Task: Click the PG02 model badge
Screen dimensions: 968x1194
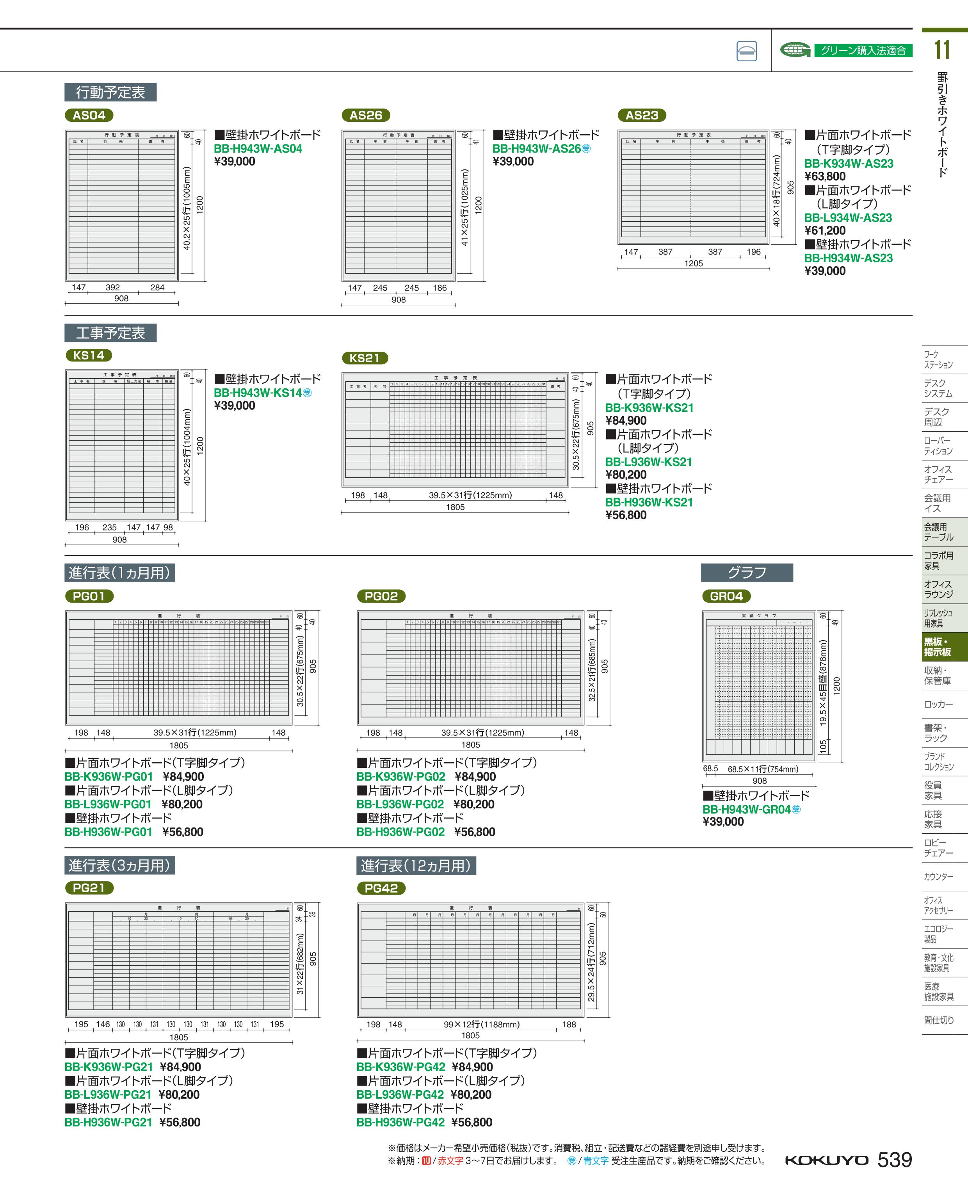Action: pos(381,596)
